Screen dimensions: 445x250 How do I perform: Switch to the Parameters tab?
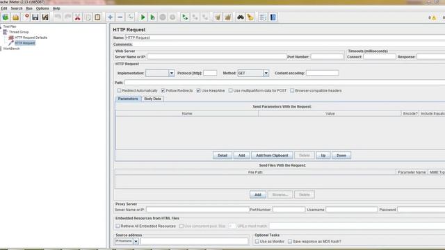pyautogui.click(x=128, y=99)
